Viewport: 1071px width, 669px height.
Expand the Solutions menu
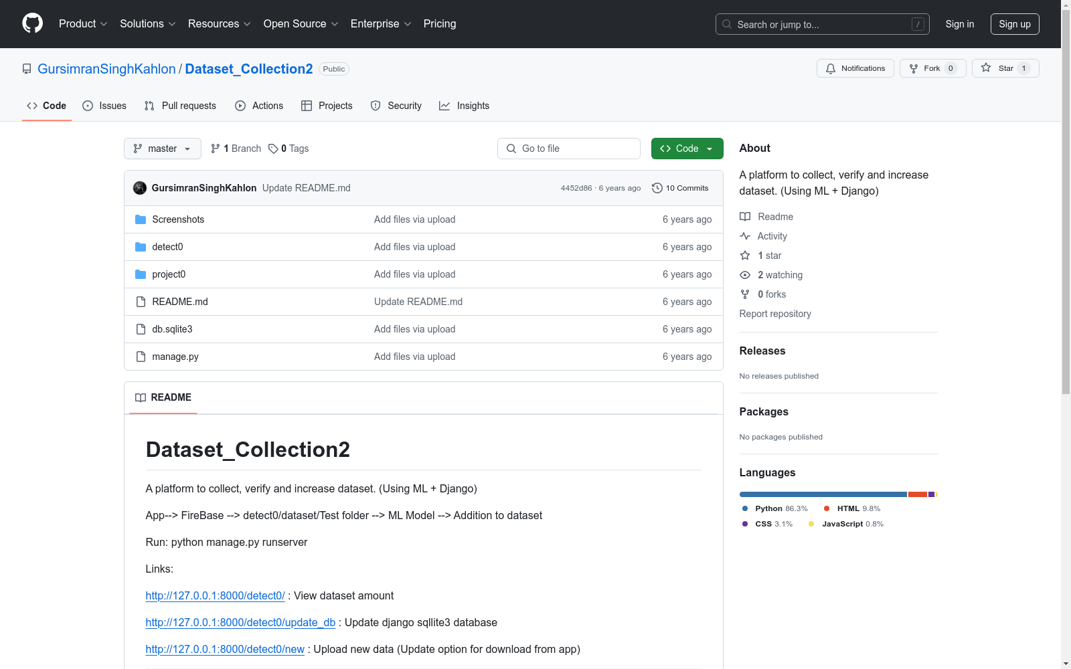tap(148, 24)
